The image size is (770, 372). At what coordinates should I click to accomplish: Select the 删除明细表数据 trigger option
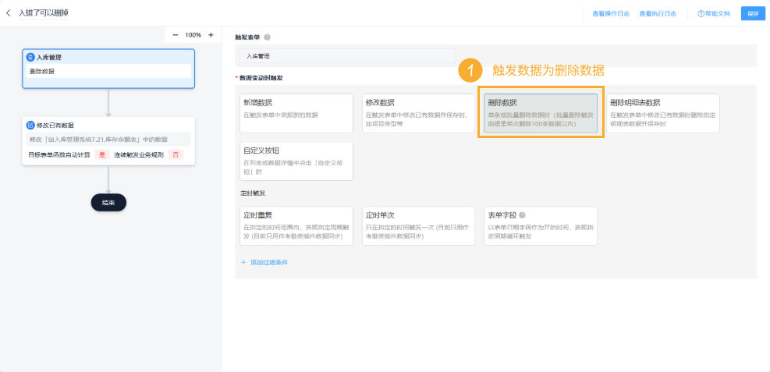click(x=663, y=113)
